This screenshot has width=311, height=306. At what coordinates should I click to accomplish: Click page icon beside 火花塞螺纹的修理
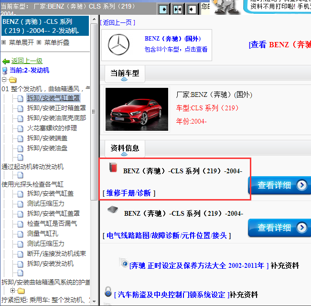pos(20,128)
